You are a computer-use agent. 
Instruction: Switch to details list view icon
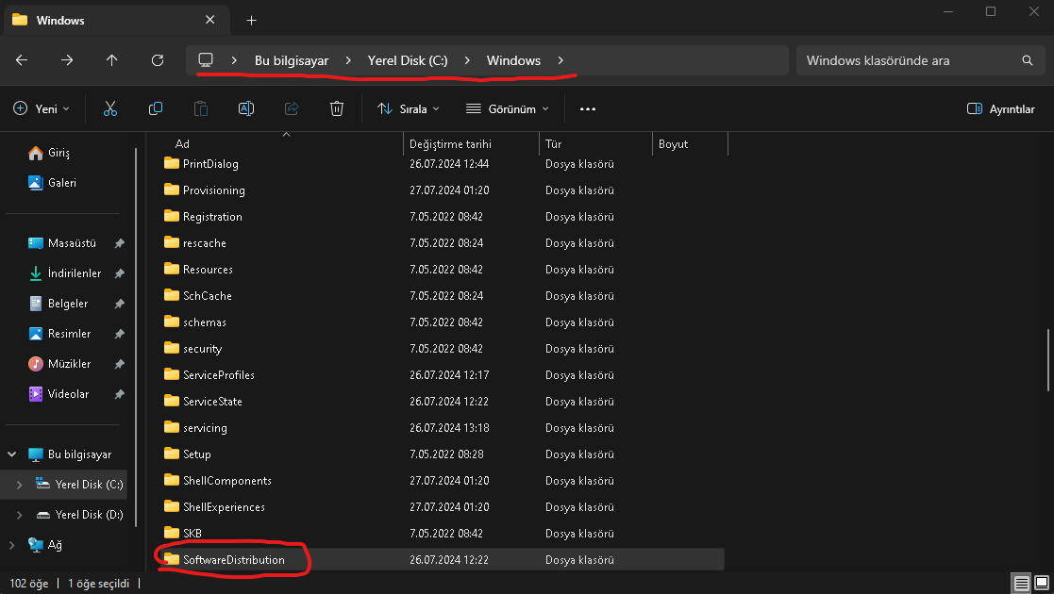point(1022,583)
